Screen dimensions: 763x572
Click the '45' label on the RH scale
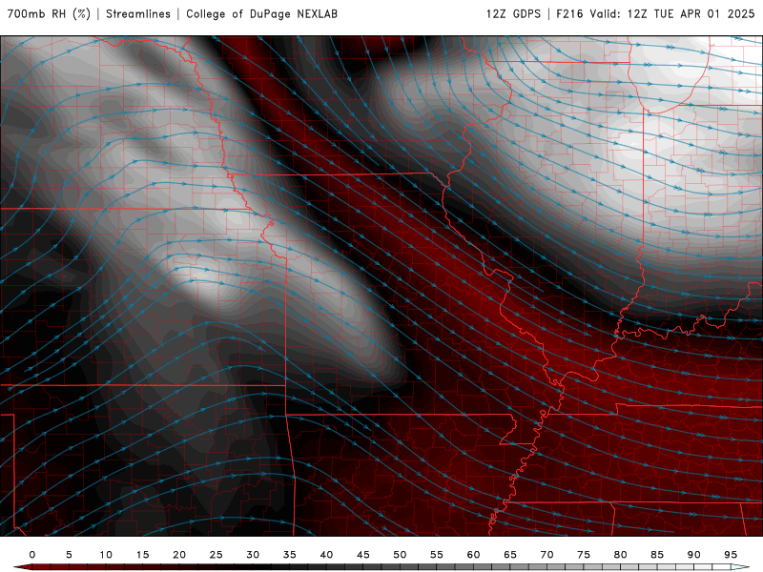(363, 555)
